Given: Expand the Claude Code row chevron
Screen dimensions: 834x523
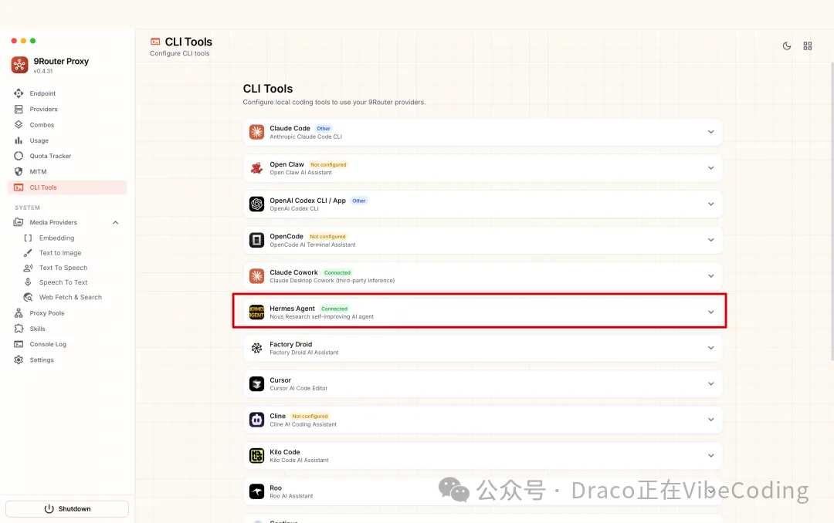Looking at the screenshot, I should 710,132.
